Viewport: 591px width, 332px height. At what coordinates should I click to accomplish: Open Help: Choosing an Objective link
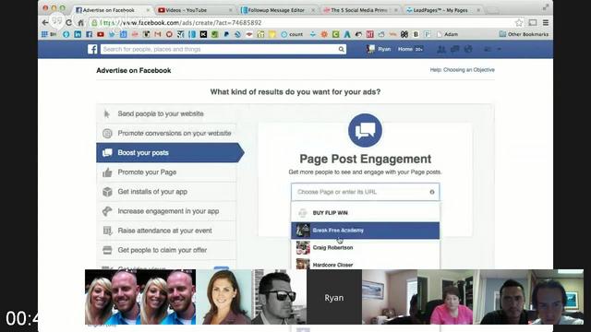tap(463, 70)
